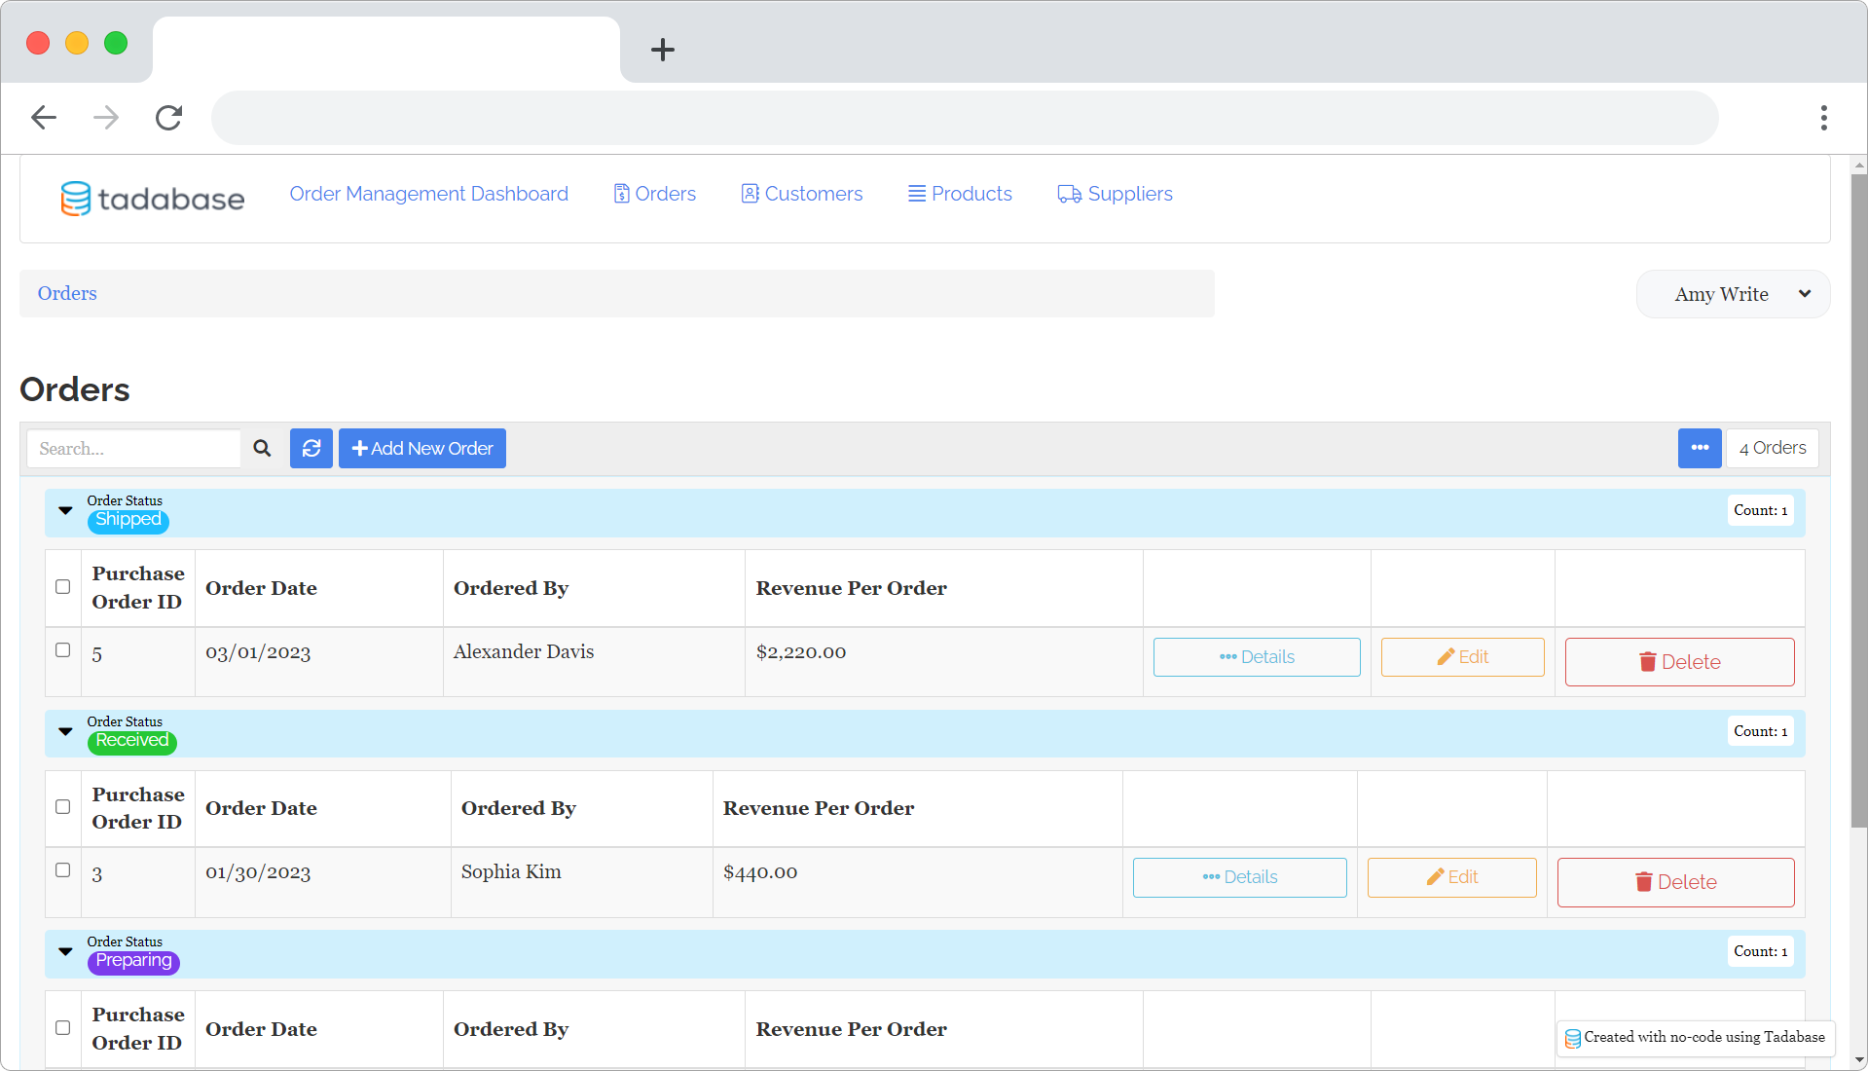Click the Shipped status badge

click(128, 521)
